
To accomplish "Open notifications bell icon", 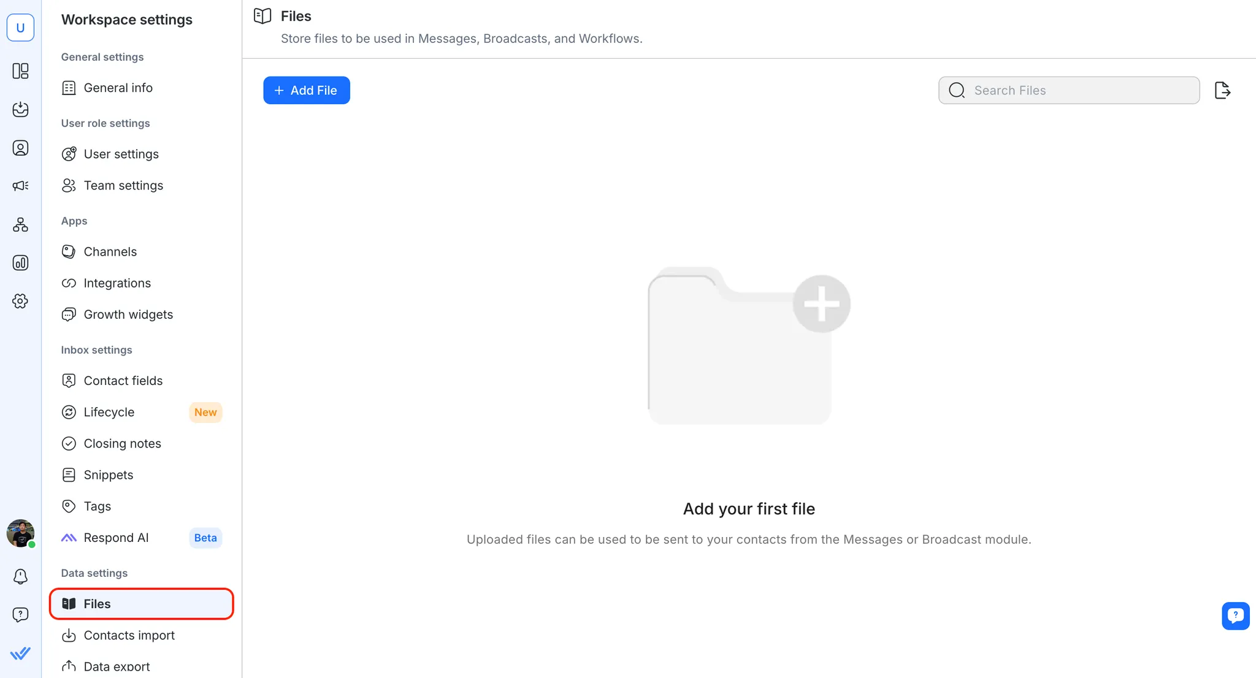I will pyautogui.click(x=20, y=576).
